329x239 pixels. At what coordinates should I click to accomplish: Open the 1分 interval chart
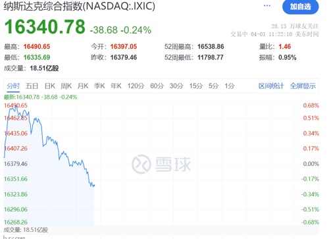230,86
